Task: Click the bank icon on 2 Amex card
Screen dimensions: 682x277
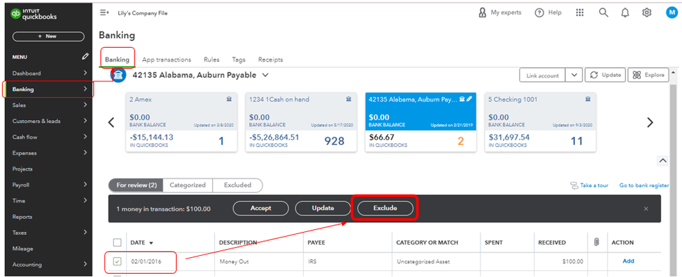Action: [x=229, y=99]
